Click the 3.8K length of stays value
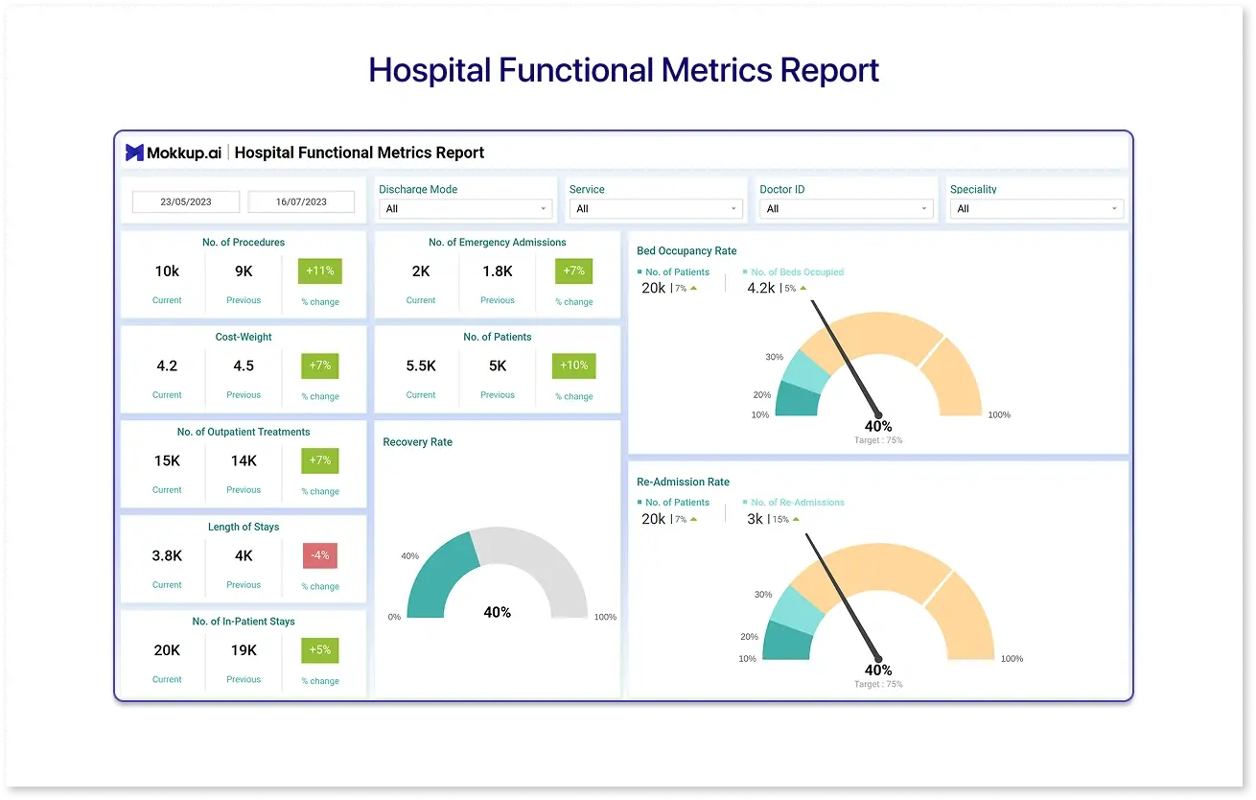 [167, 555]
